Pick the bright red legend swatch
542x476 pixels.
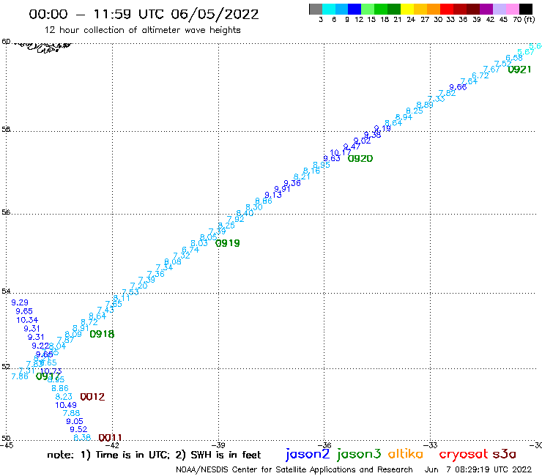coord(447,9)
